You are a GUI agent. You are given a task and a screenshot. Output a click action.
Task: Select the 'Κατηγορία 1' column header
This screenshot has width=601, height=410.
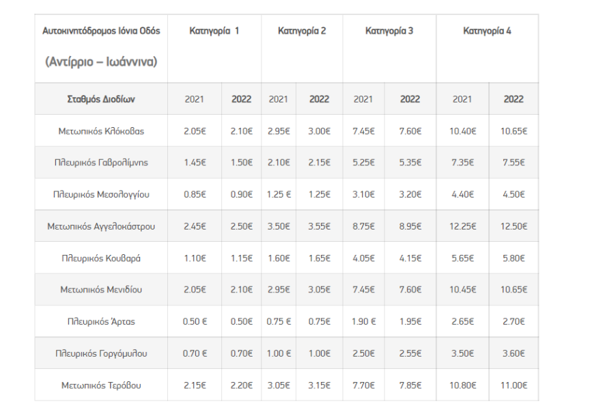click(214, 31)
